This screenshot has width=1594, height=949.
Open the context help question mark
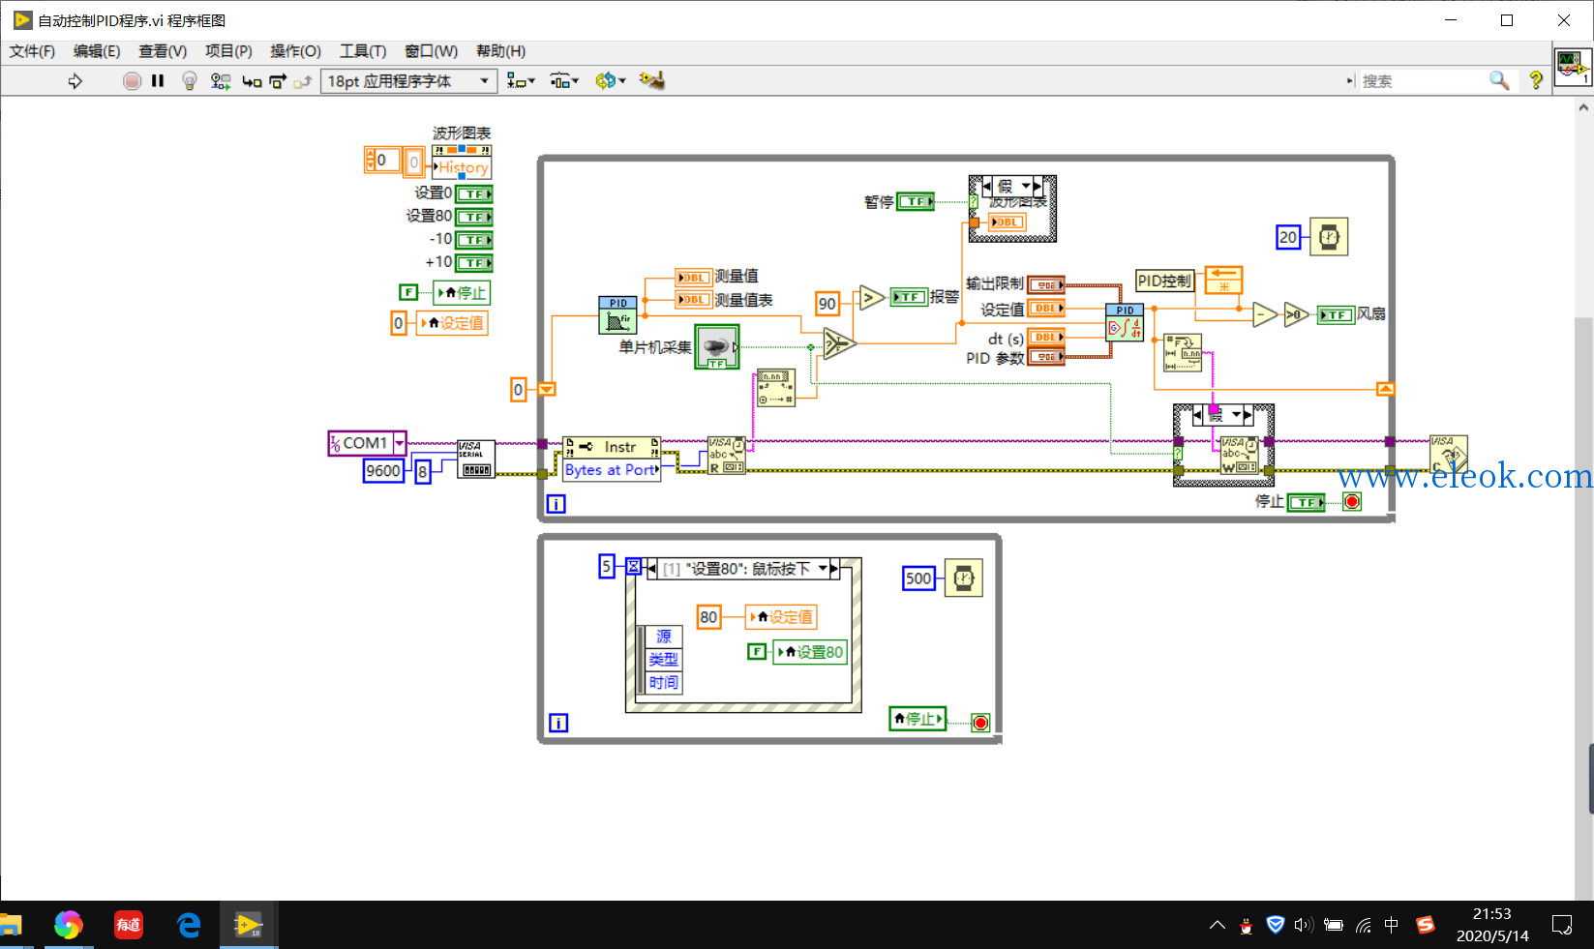1536,81
